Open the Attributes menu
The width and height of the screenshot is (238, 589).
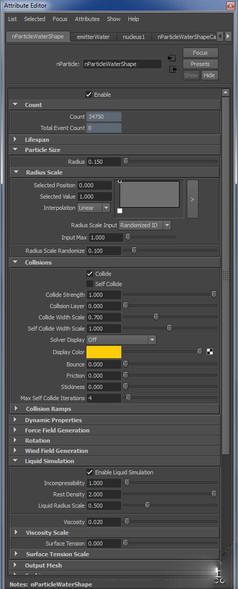87,19
